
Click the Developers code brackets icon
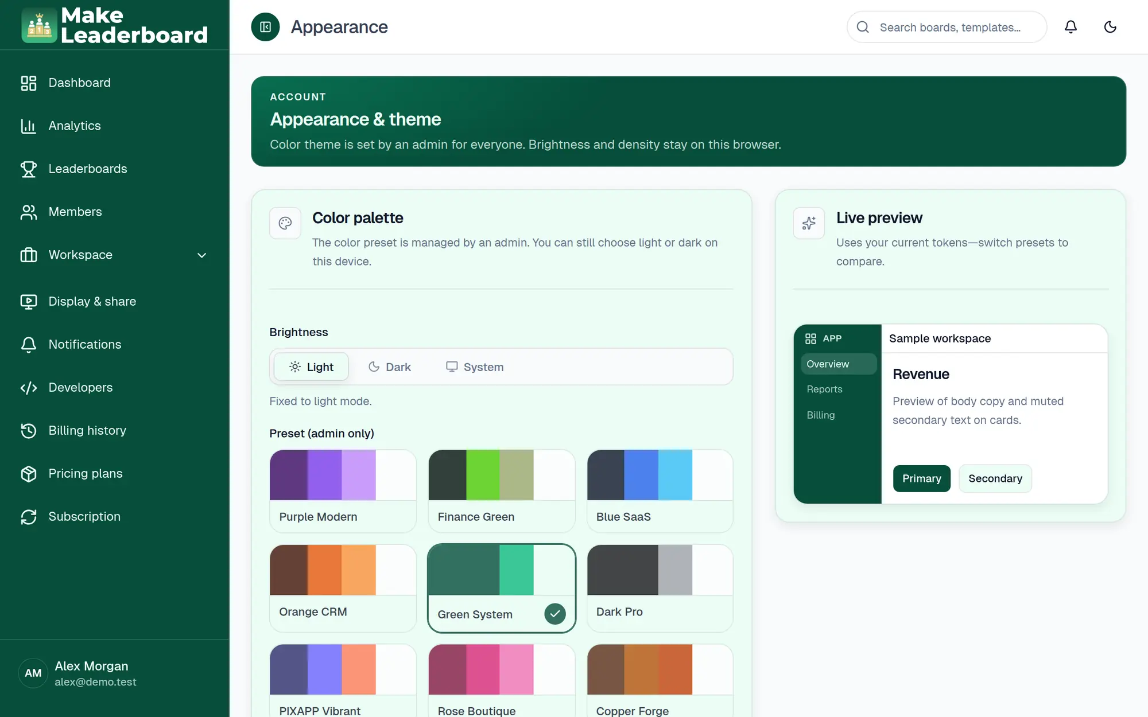29,388
